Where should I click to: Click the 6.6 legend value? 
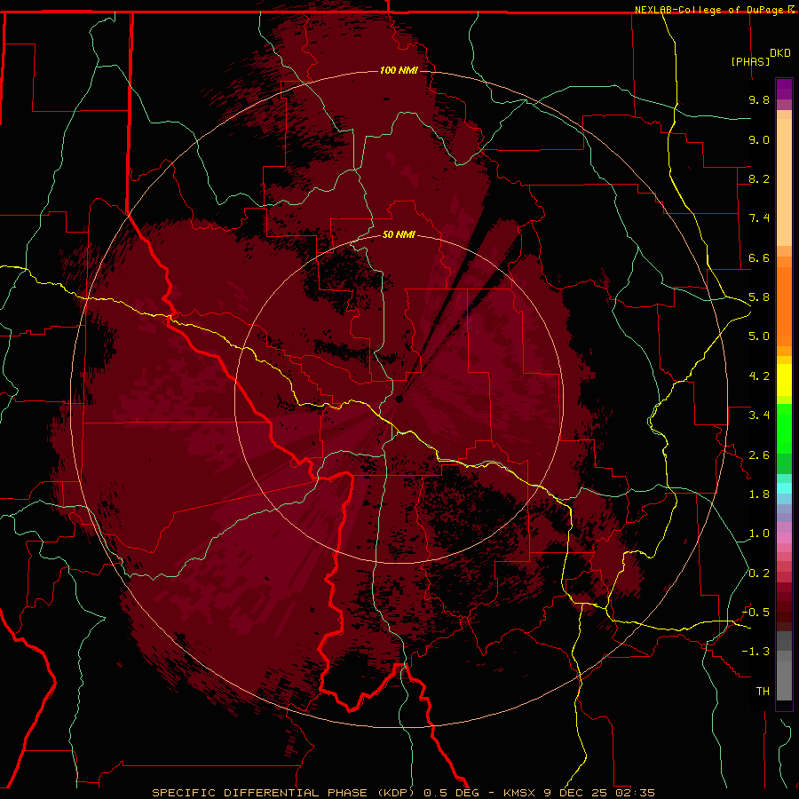(x=759, y=257)
